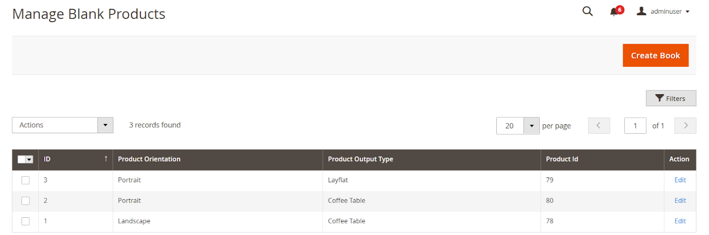Sort by Product Orientation column
Viewport: 709px width, 235px height.
coord(149,159)
